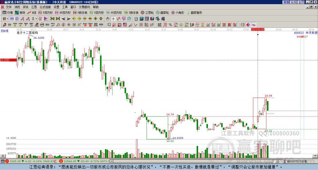Click the jump-to-last-bar icon
This screenshot has width=318, height=170.
point(58,19)
